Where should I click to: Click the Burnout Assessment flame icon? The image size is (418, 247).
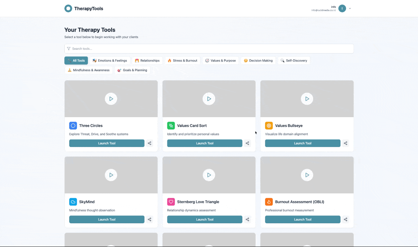(x=269, y=202)
